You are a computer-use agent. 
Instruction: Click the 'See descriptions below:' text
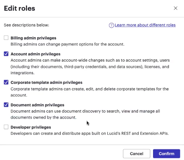(27, 25)
